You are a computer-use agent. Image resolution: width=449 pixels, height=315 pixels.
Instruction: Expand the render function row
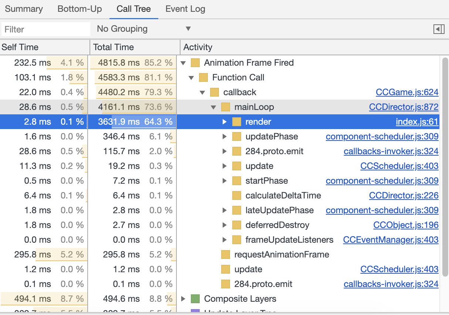tap(224, 122)
